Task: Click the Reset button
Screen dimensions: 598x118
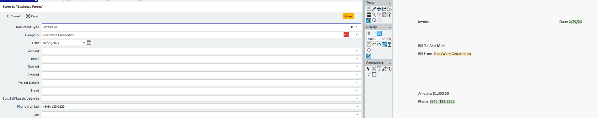Action: 32,16
